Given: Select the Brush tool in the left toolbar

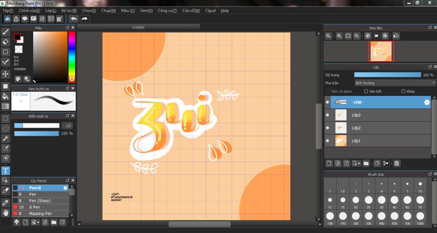Looking at the screenshot, I should click(5, 32).
